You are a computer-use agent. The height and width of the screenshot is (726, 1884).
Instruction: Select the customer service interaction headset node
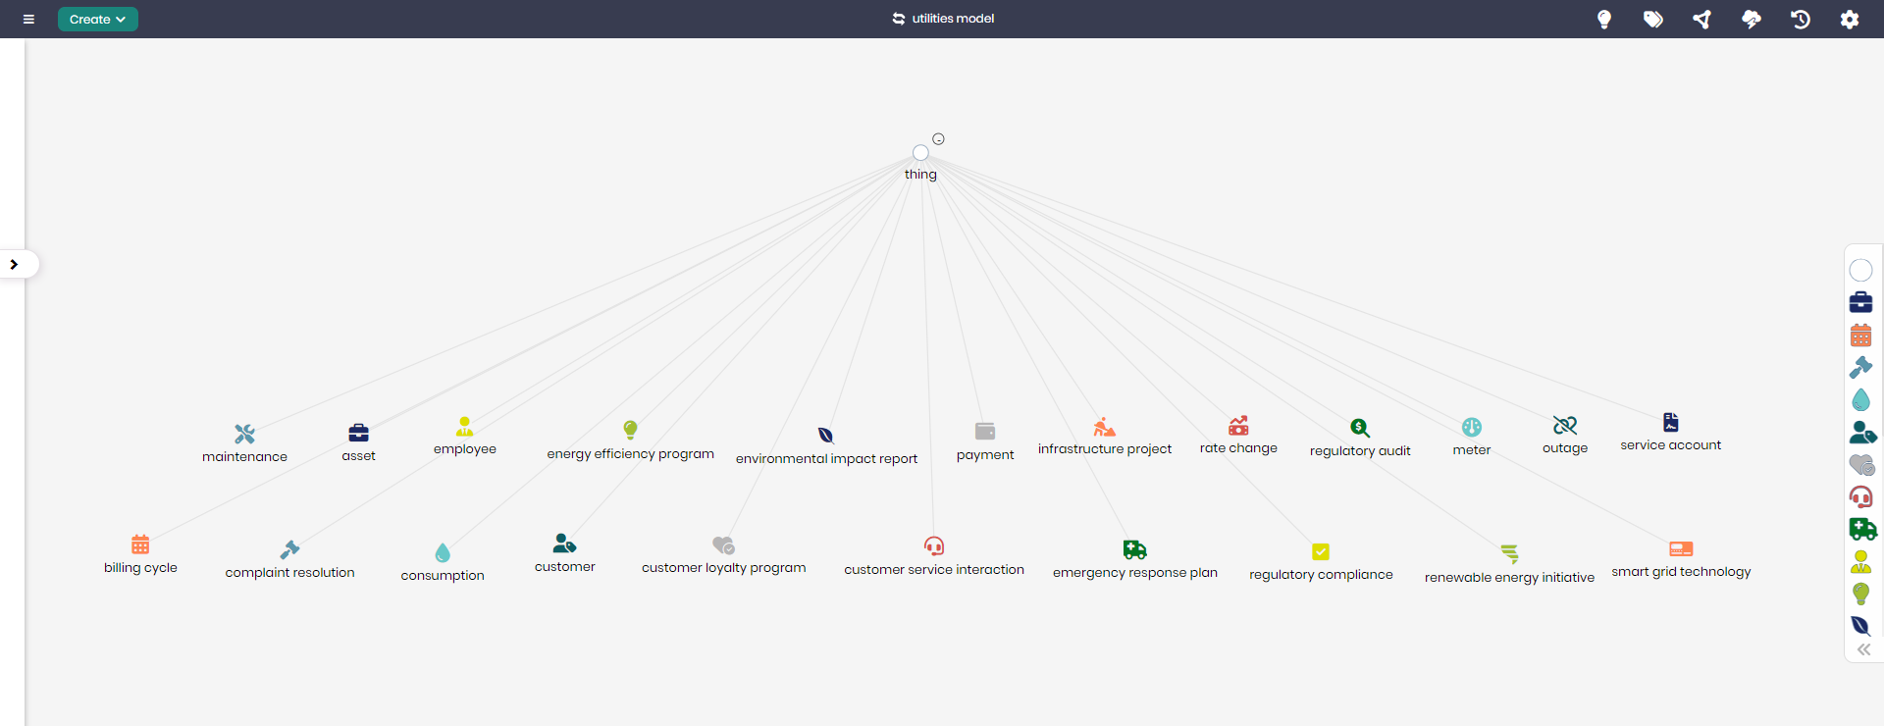tap(934, 546)
